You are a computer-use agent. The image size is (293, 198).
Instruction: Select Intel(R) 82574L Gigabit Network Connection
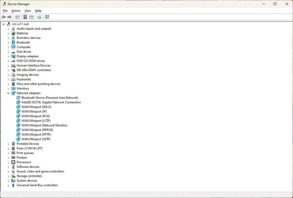pyautogui.click(x=51, y=102)
